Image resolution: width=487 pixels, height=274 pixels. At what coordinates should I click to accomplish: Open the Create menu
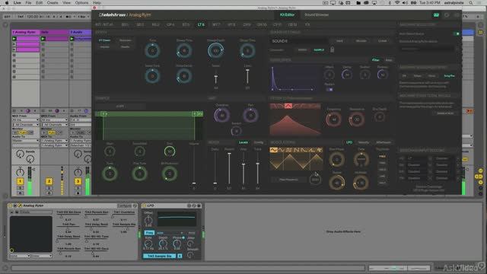[53, 3]
